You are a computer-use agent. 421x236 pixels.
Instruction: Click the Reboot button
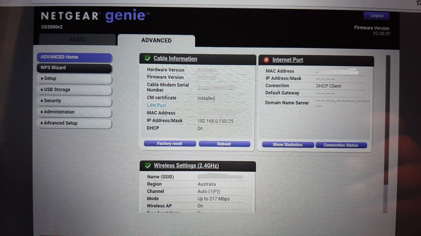224,144
